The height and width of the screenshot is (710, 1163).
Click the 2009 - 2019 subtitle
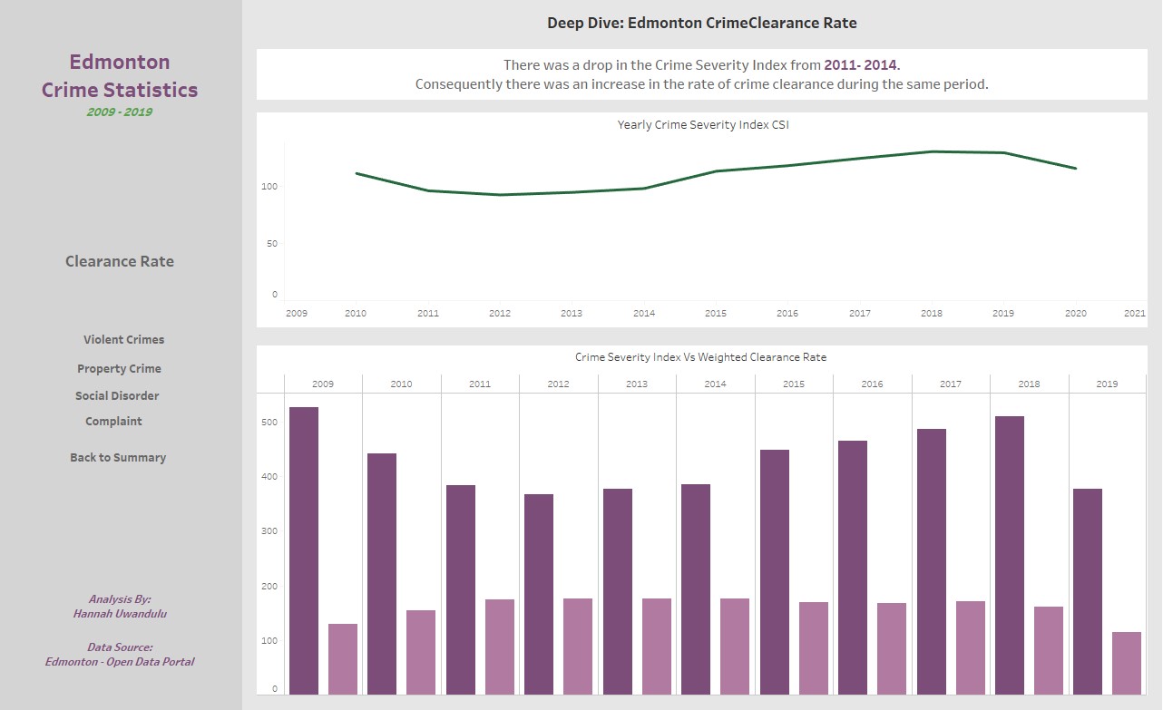click(119, 112)
